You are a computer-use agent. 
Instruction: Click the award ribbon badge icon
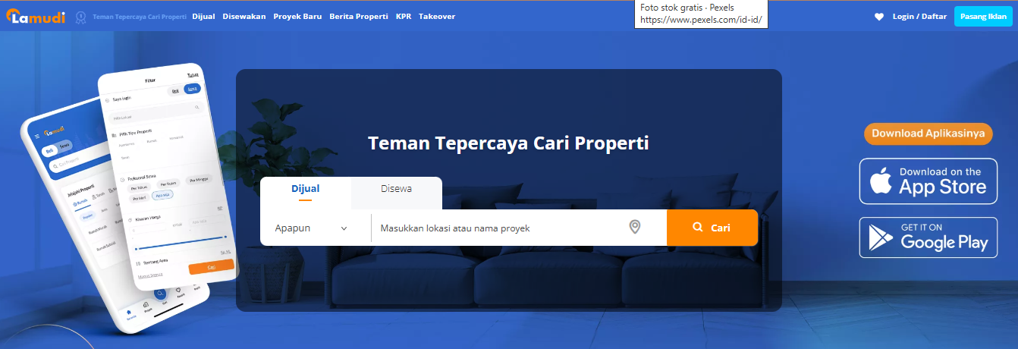(x=80, y=16)
